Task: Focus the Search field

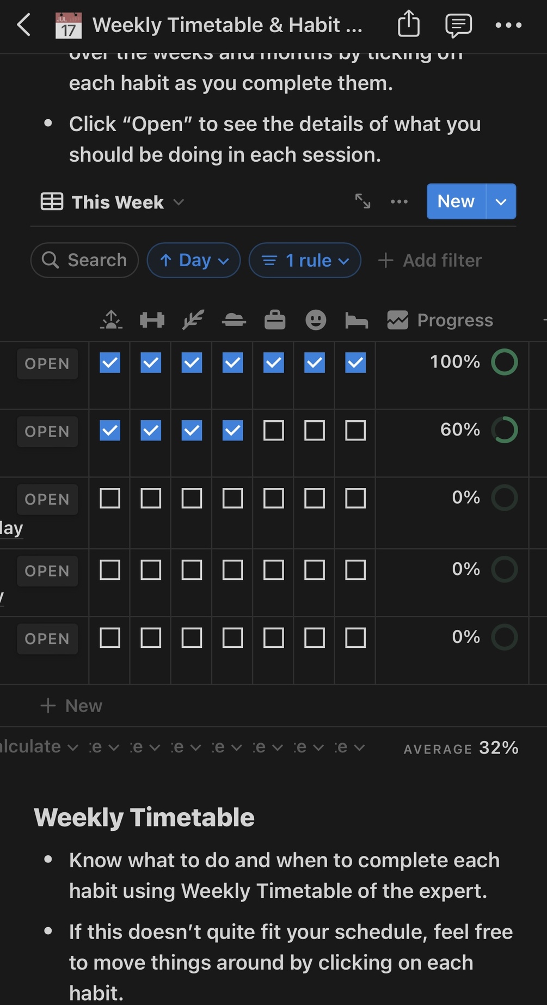Action: (85, 260)
